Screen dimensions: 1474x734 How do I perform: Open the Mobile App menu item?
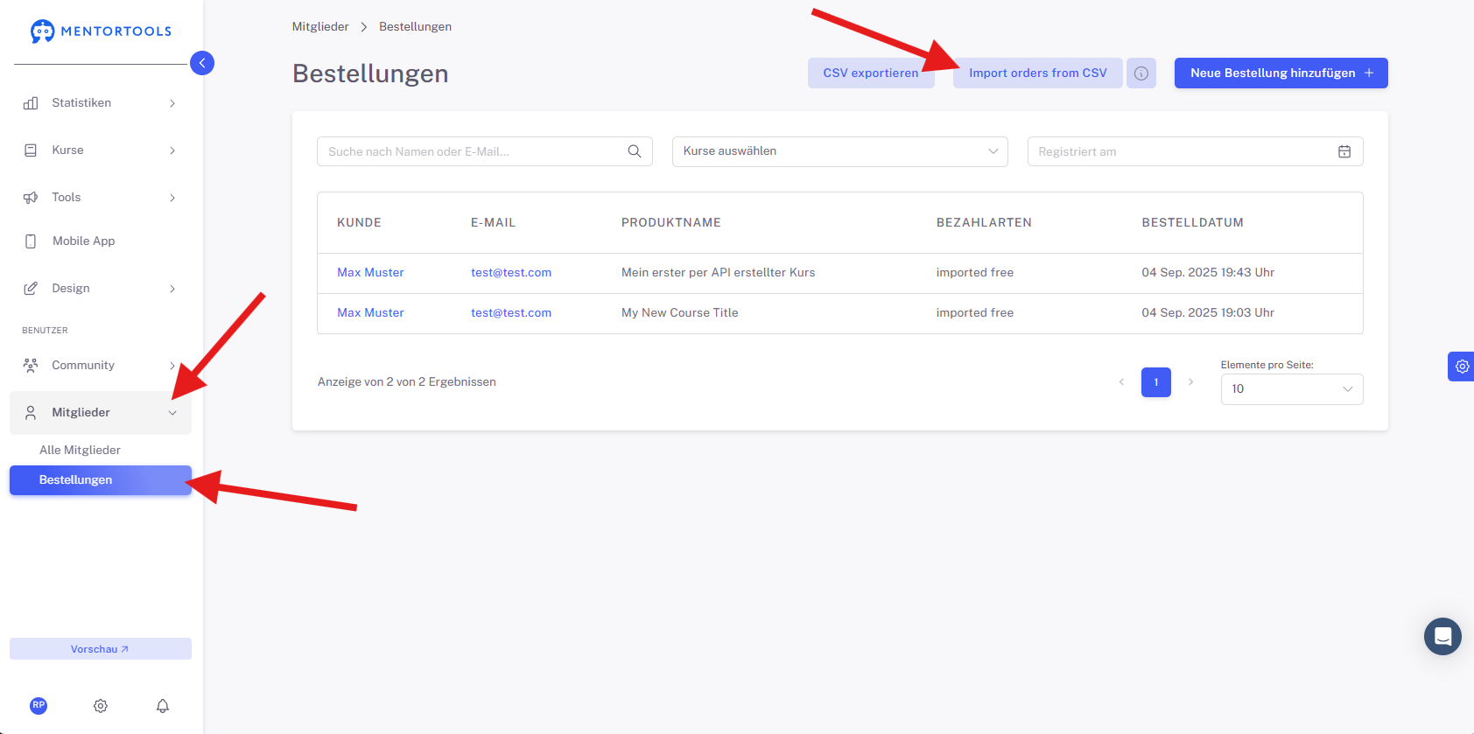coord(83,241)
